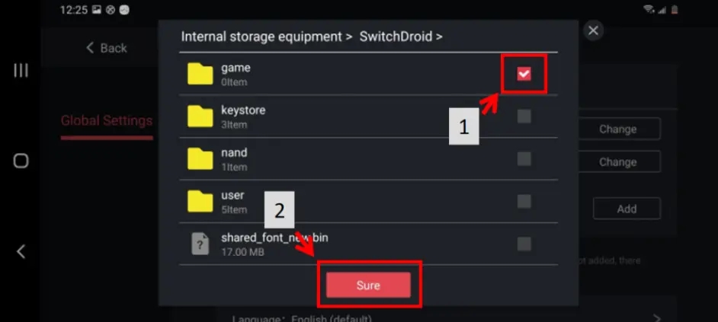Go to Internal storage equipment breadcrumb
The height and width of the screenshot is (322, 718).
tap(261, 36)
